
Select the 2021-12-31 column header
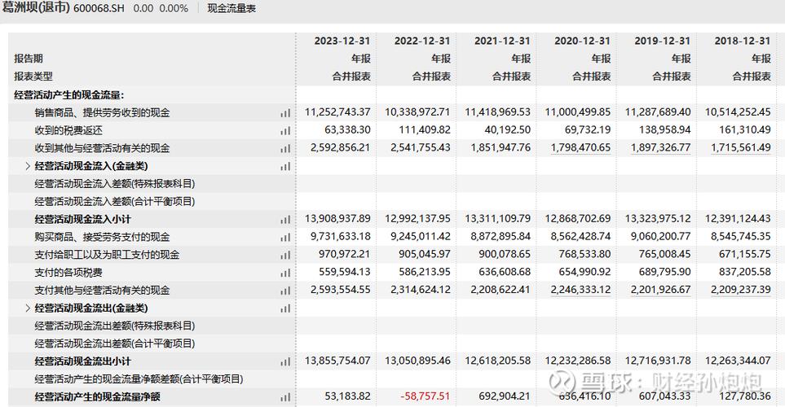(502, 41)
